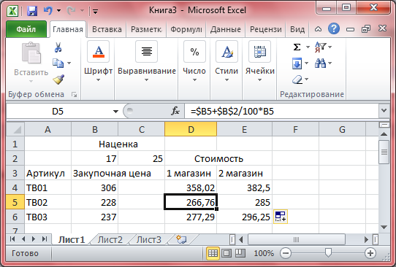Switch to Page Break Preview

(x=240, y=253)
